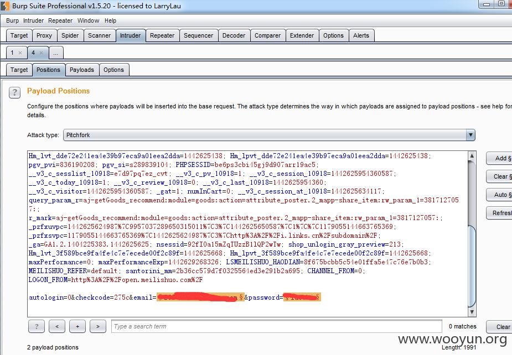Open the Intruder Options sub-tab
The image size is (512, 355).
pyautogui.click(x=113, y=70)
